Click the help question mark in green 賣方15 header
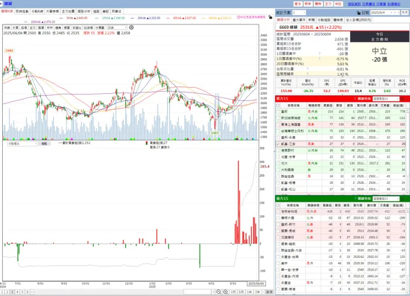410x296 pixels. pyautogui.click(x=355, y=199)
